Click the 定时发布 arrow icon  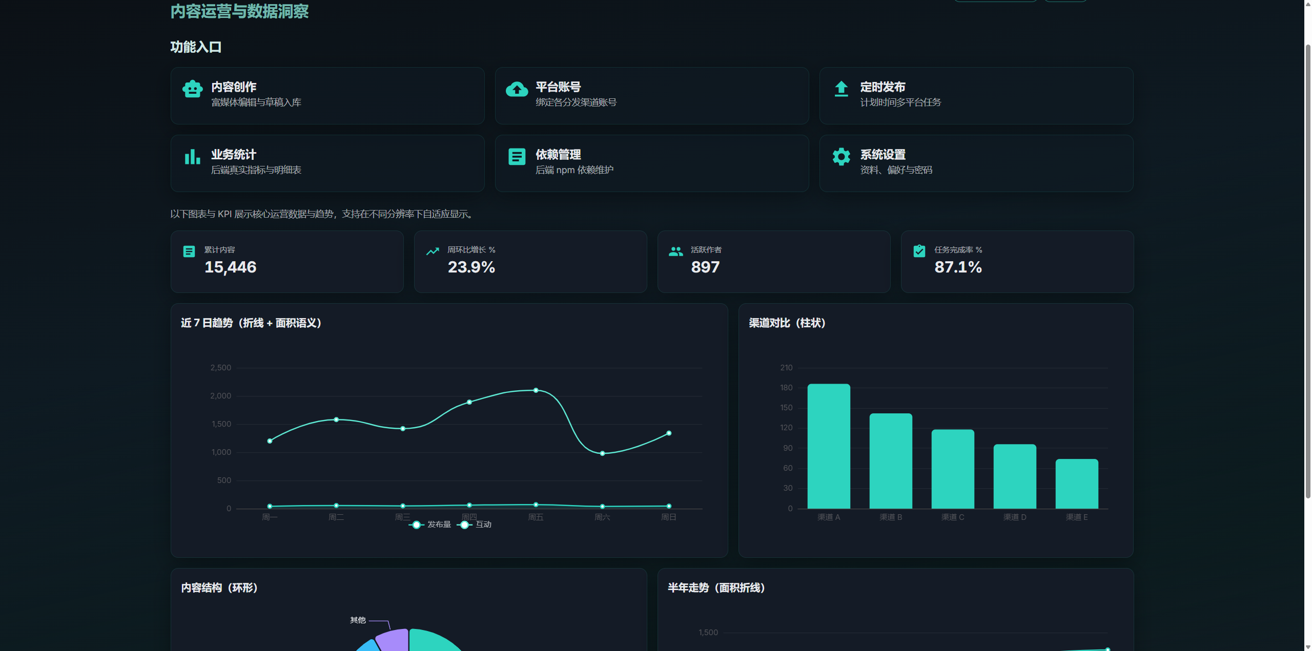(x=841, y=89)
